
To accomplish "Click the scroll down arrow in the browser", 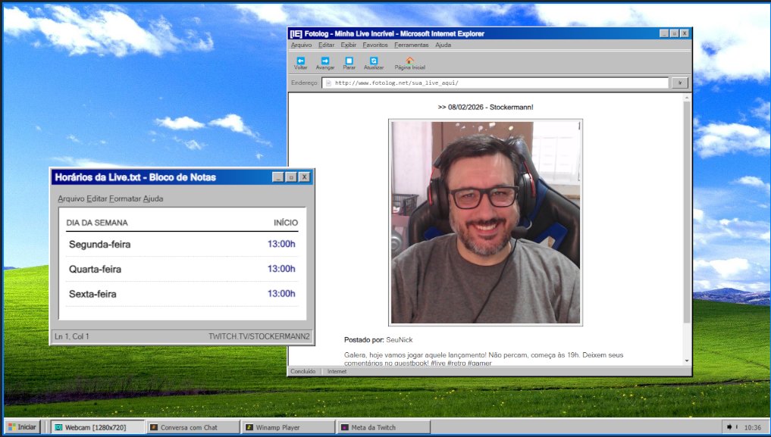I will pos(687,361).
